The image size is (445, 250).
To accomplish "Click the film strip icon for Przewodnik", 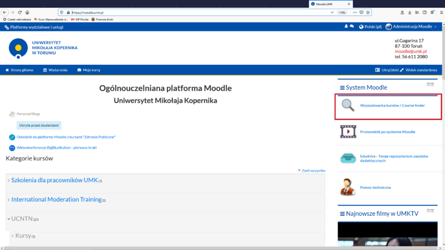I will tap(348, 131).
